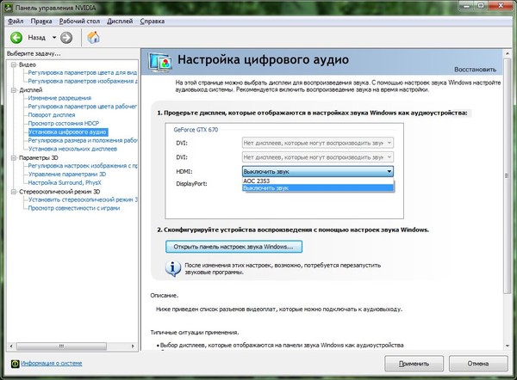Open the Справка menu
The image size is (517, 380).
click(x=153, y=21)
